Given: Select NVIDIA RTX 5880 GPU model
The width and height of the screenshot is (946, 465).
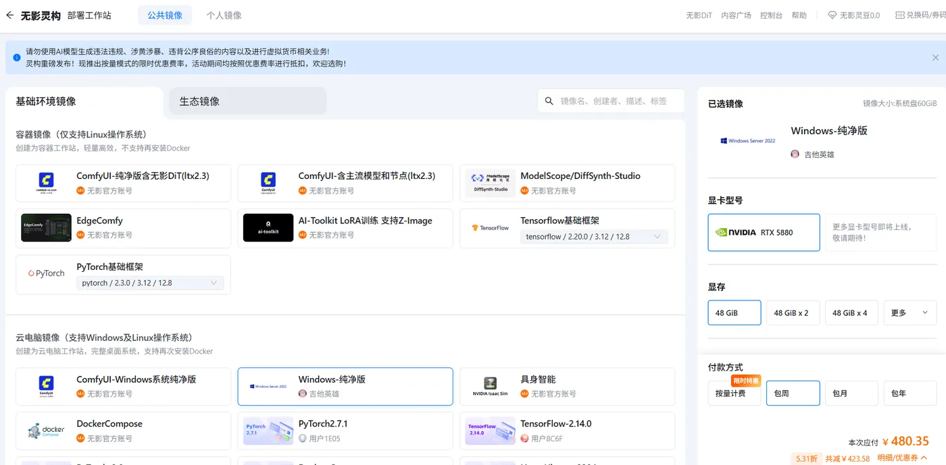Looking at the screenshot, I should pos(764,232).
